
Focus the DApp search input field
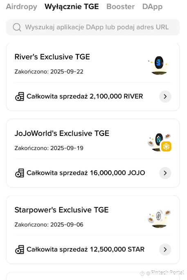(x=93, y=27)
